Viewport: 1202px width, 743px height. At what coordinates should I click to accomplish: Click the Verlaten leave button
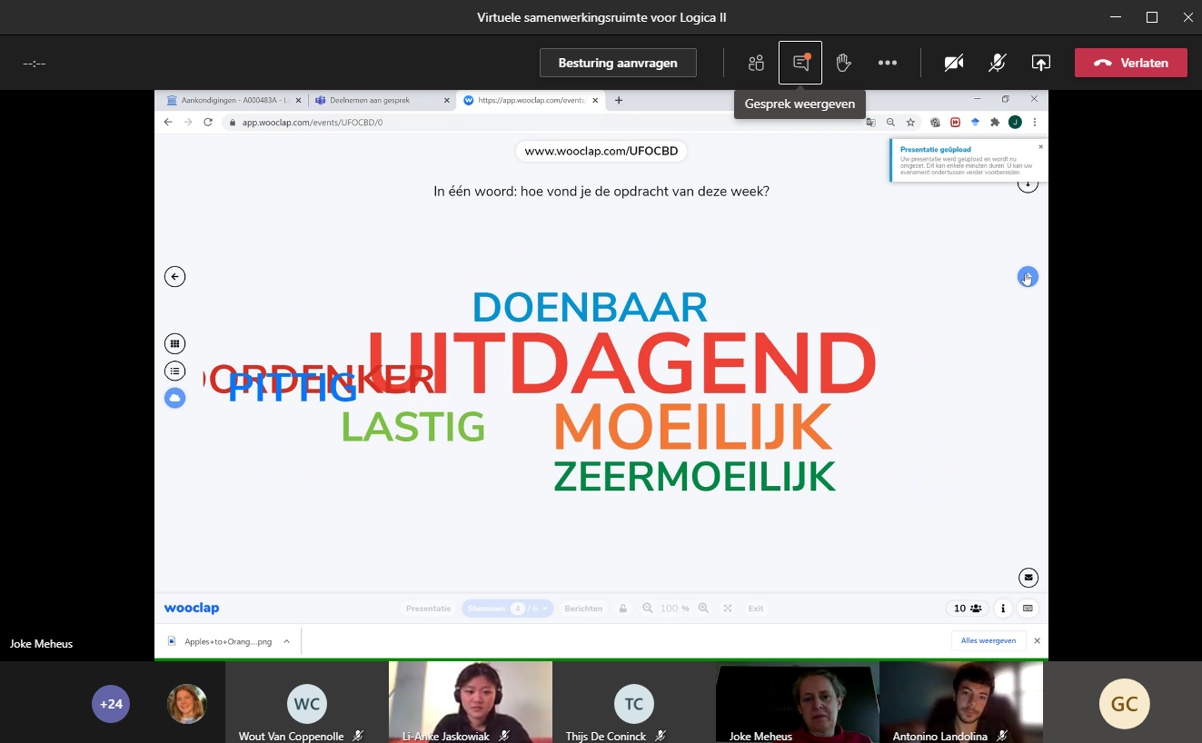coord(1130,63)
